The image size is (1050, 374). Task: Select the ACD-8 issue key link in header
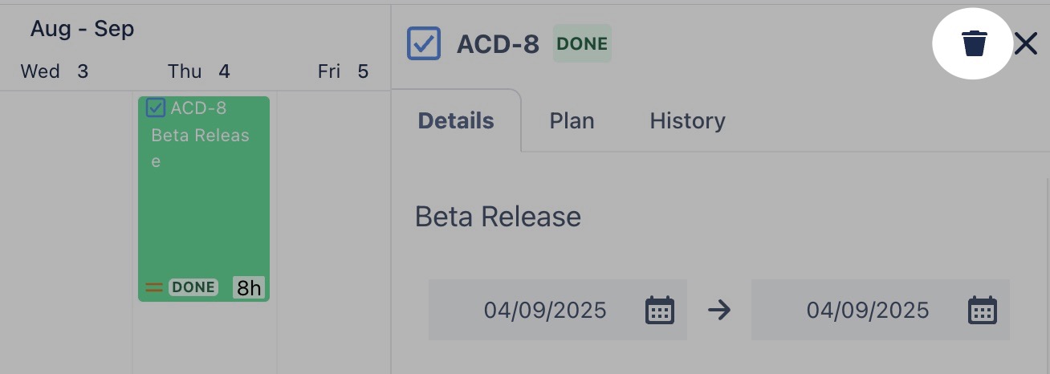point(498,43)
